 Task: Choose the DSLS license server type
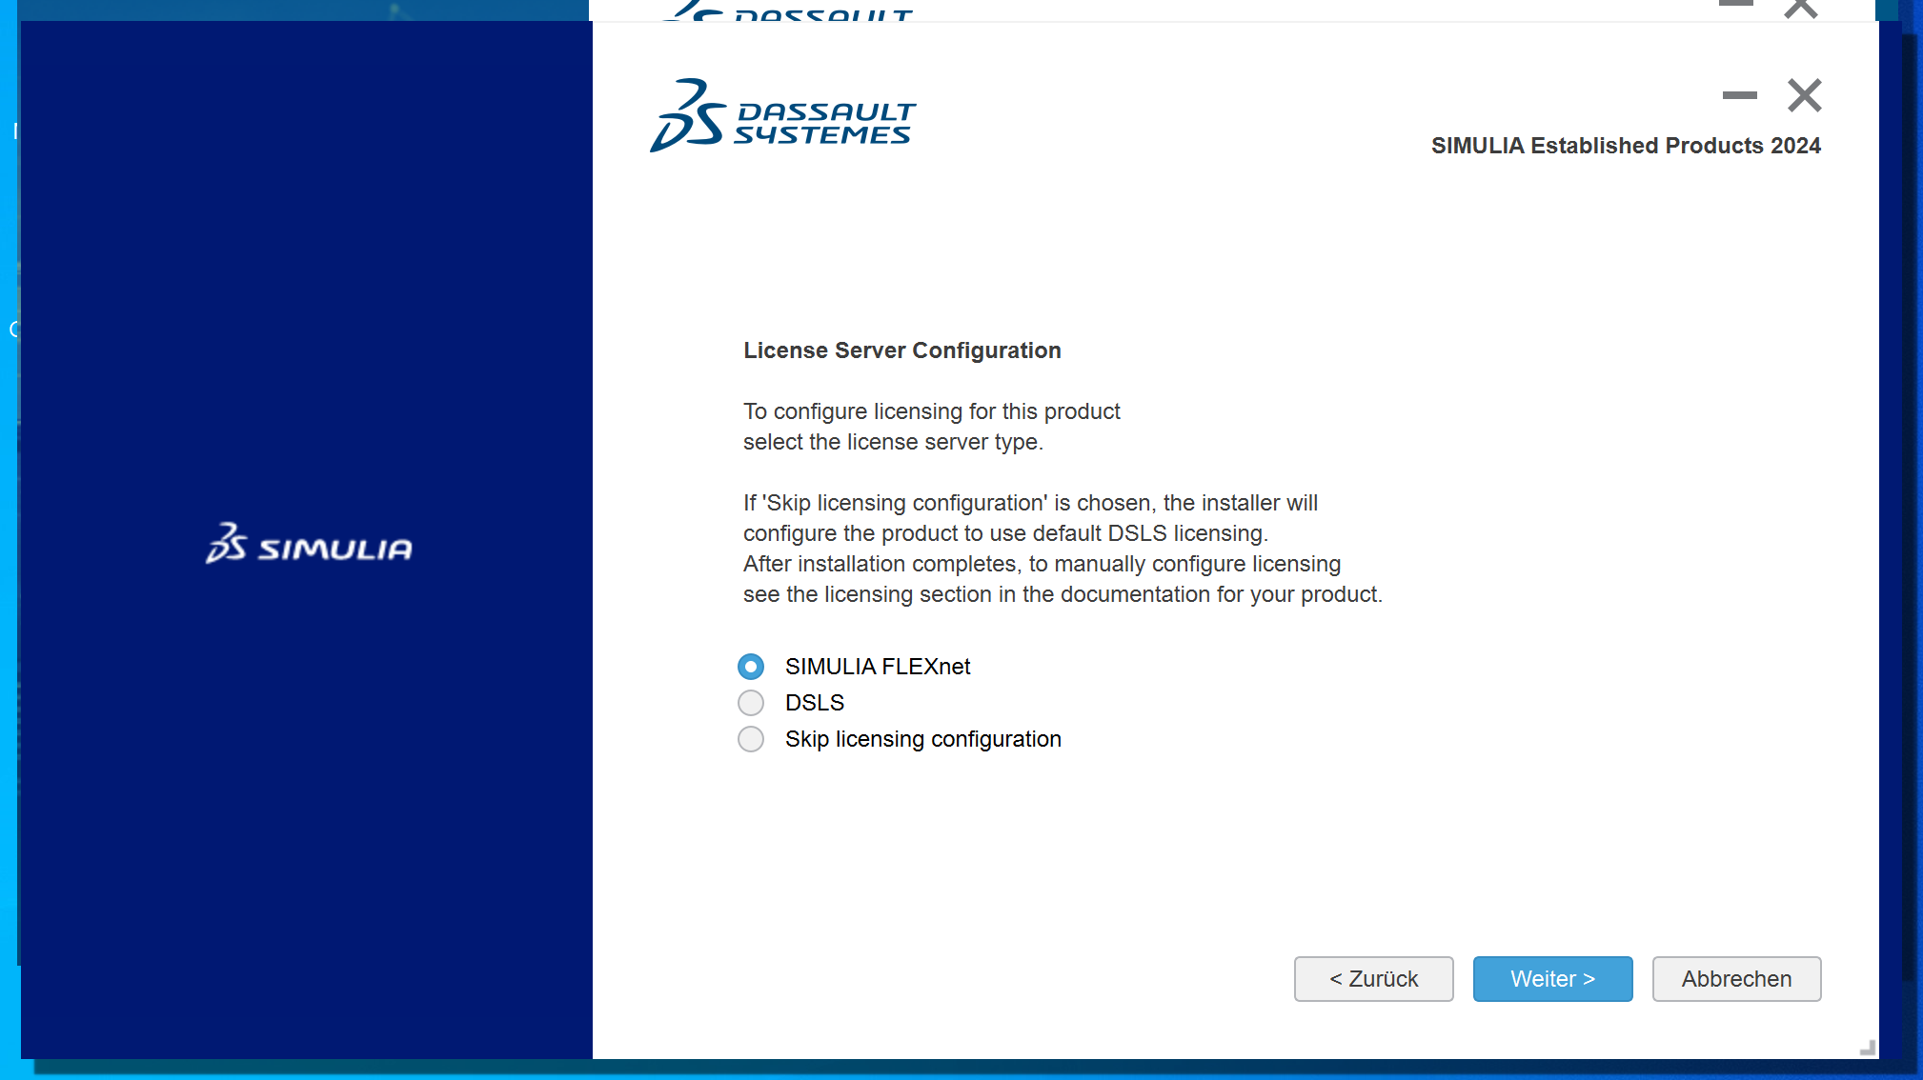click(751, 703)
